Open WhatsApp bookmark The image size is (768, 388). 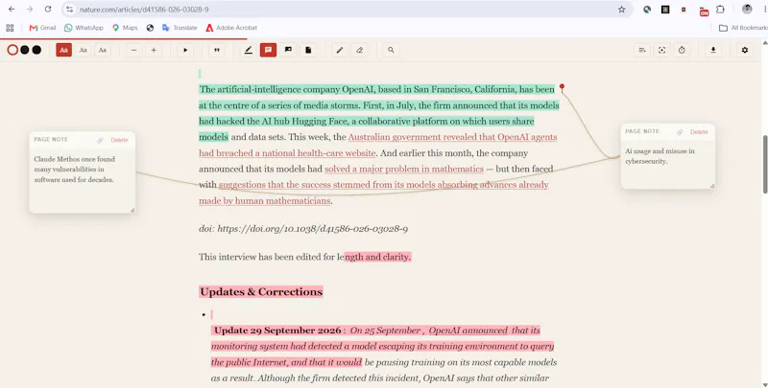tap(84, 28)
